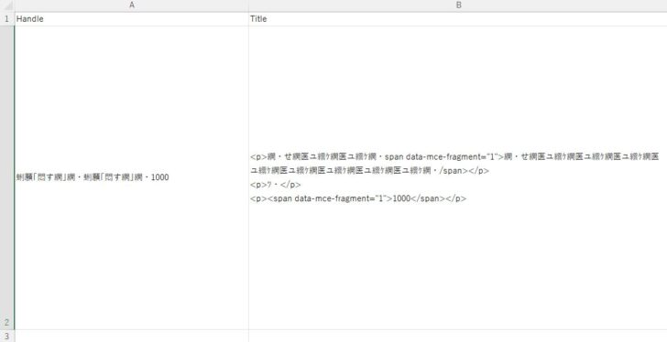Select the 'Title' header cell

pos(458,19)
